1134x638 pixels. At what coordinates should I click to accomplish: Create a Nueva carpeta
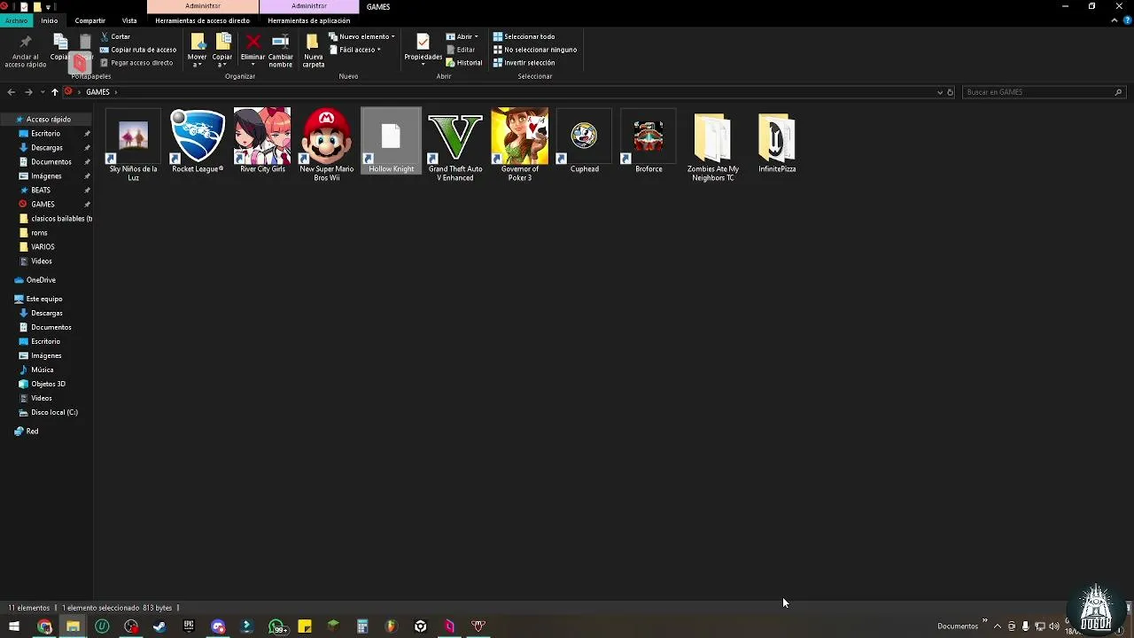click(x=313, y=51)
